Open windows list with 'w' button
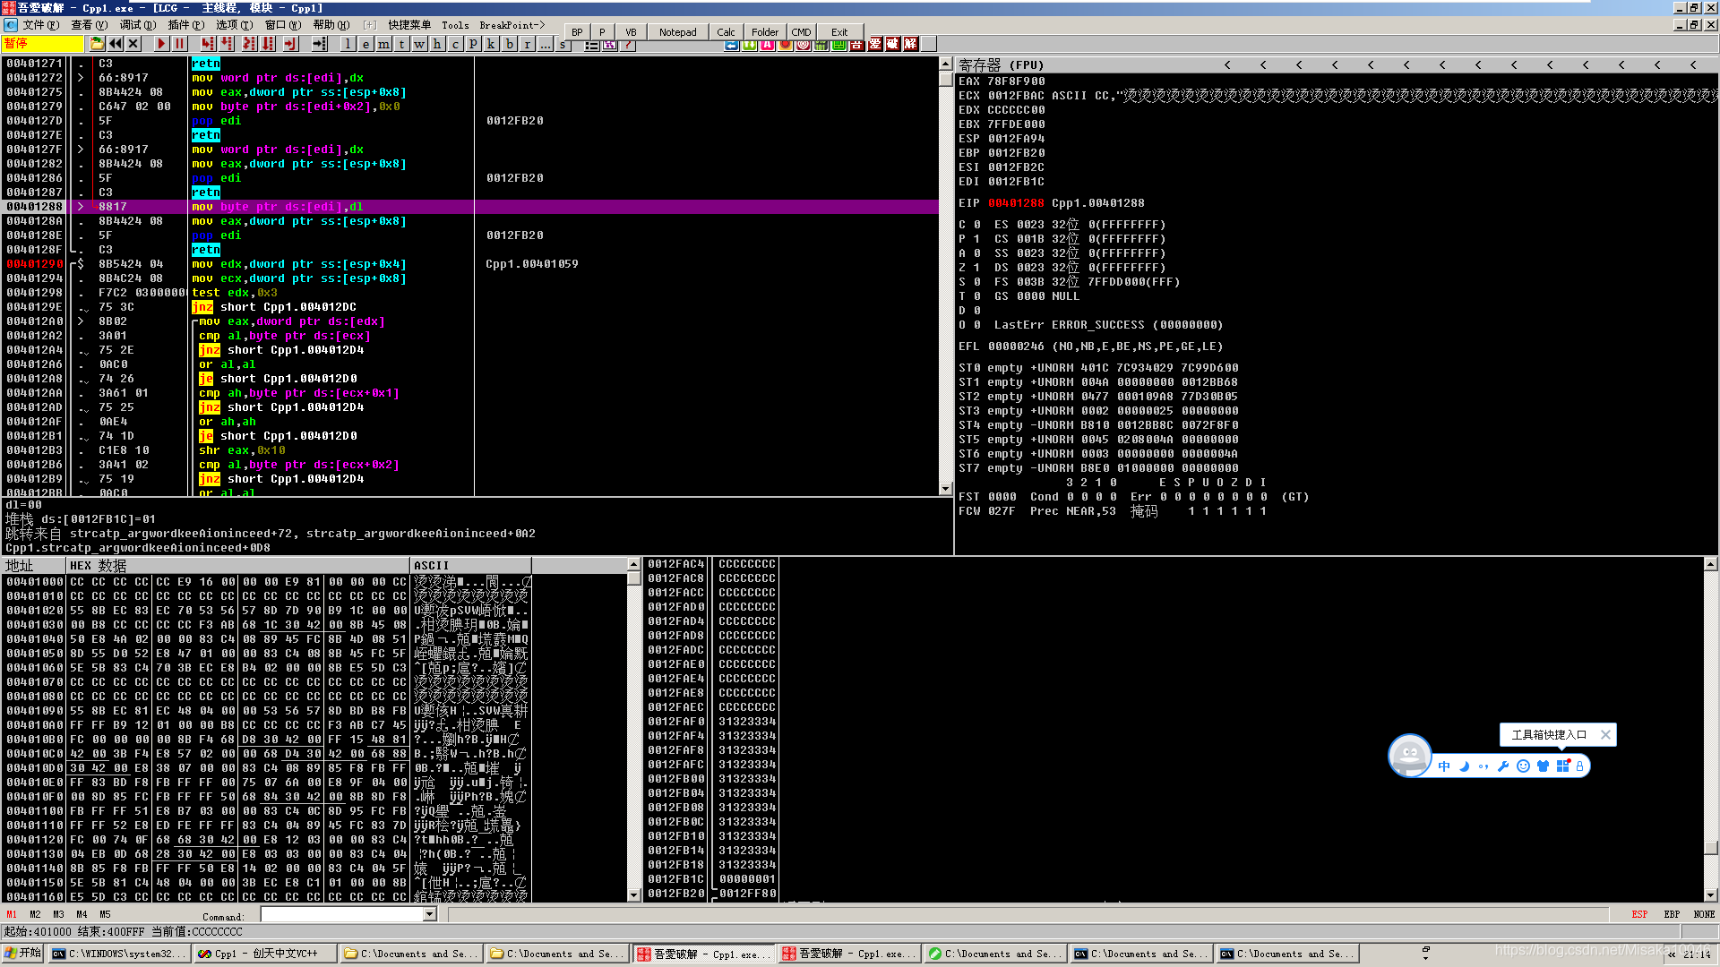This screenshot has height=967, width=1720. (419, 44)
